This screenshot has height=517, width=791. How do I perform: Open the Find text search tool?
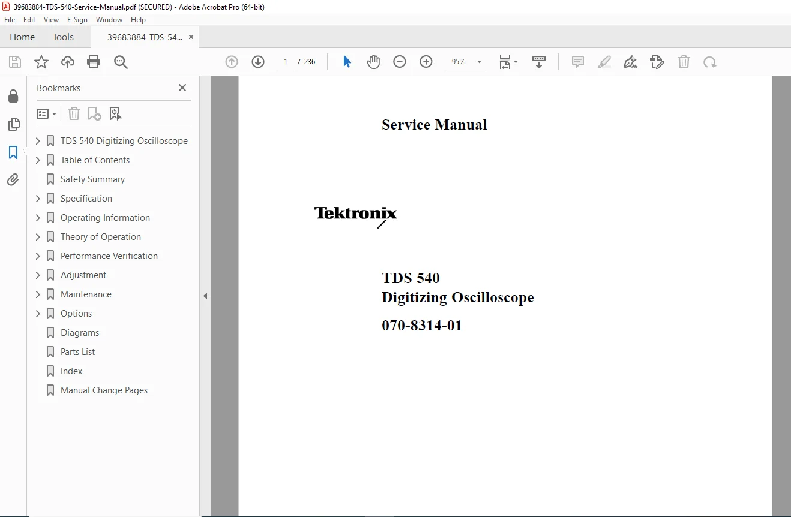click(121, 62)
